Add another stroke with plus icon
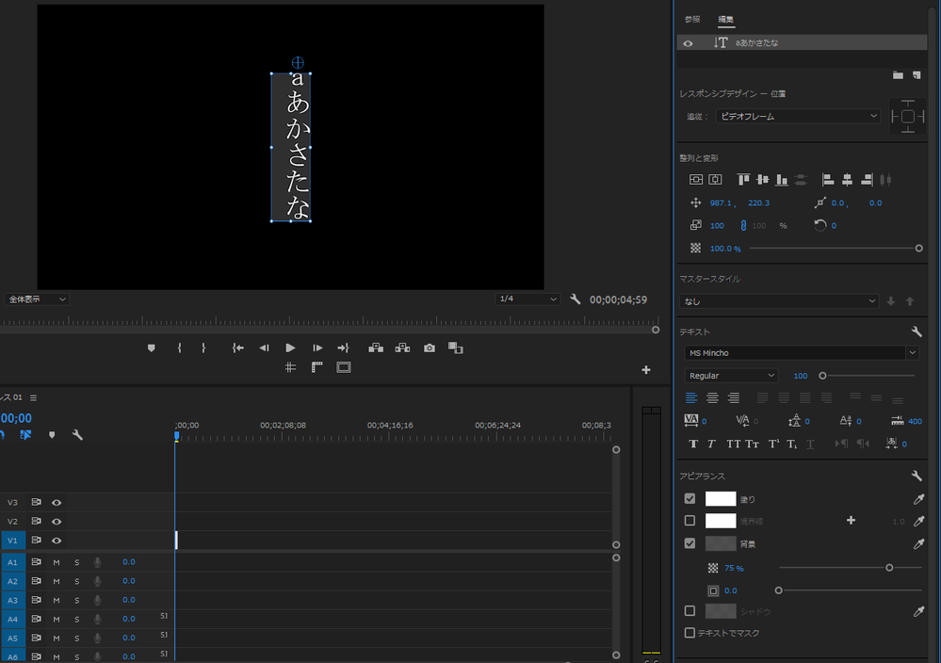941x663 pixels. pyautogui.click(x=851, y=520)
